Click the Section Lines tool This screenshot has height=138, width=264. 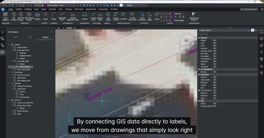pyautogui.click(x=93, y=16)
